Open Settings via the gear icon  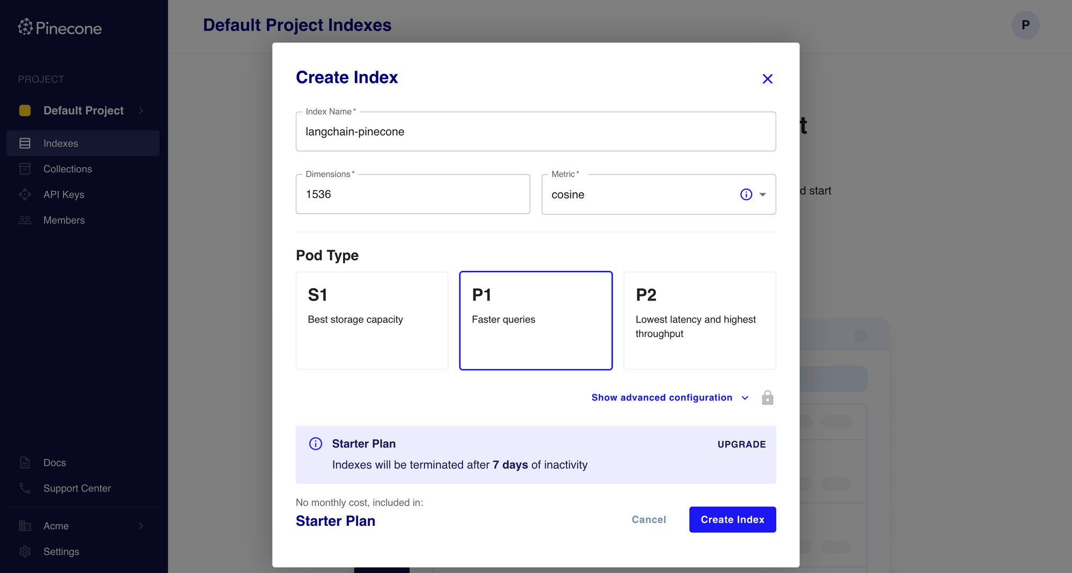[25, 552]
